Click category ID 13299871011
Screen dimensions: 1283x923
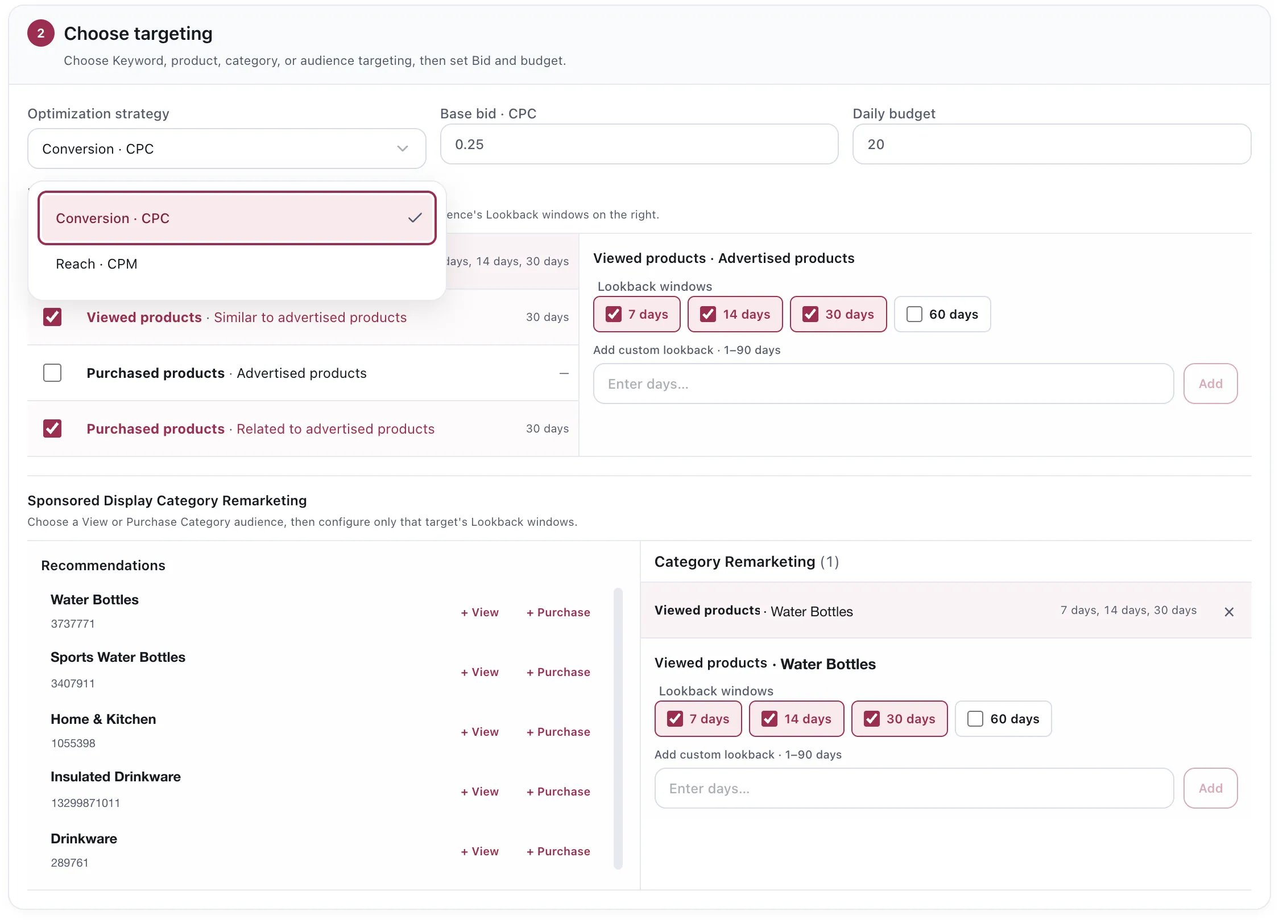click(85, 803)
